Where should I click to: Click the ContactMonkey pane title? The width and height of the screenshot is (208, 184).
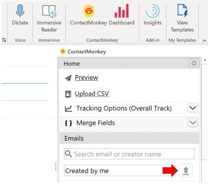click(x=86, y=52)
